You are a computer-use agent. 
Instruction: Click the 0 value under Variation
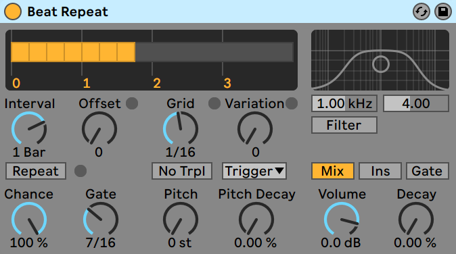coord(256,152)
